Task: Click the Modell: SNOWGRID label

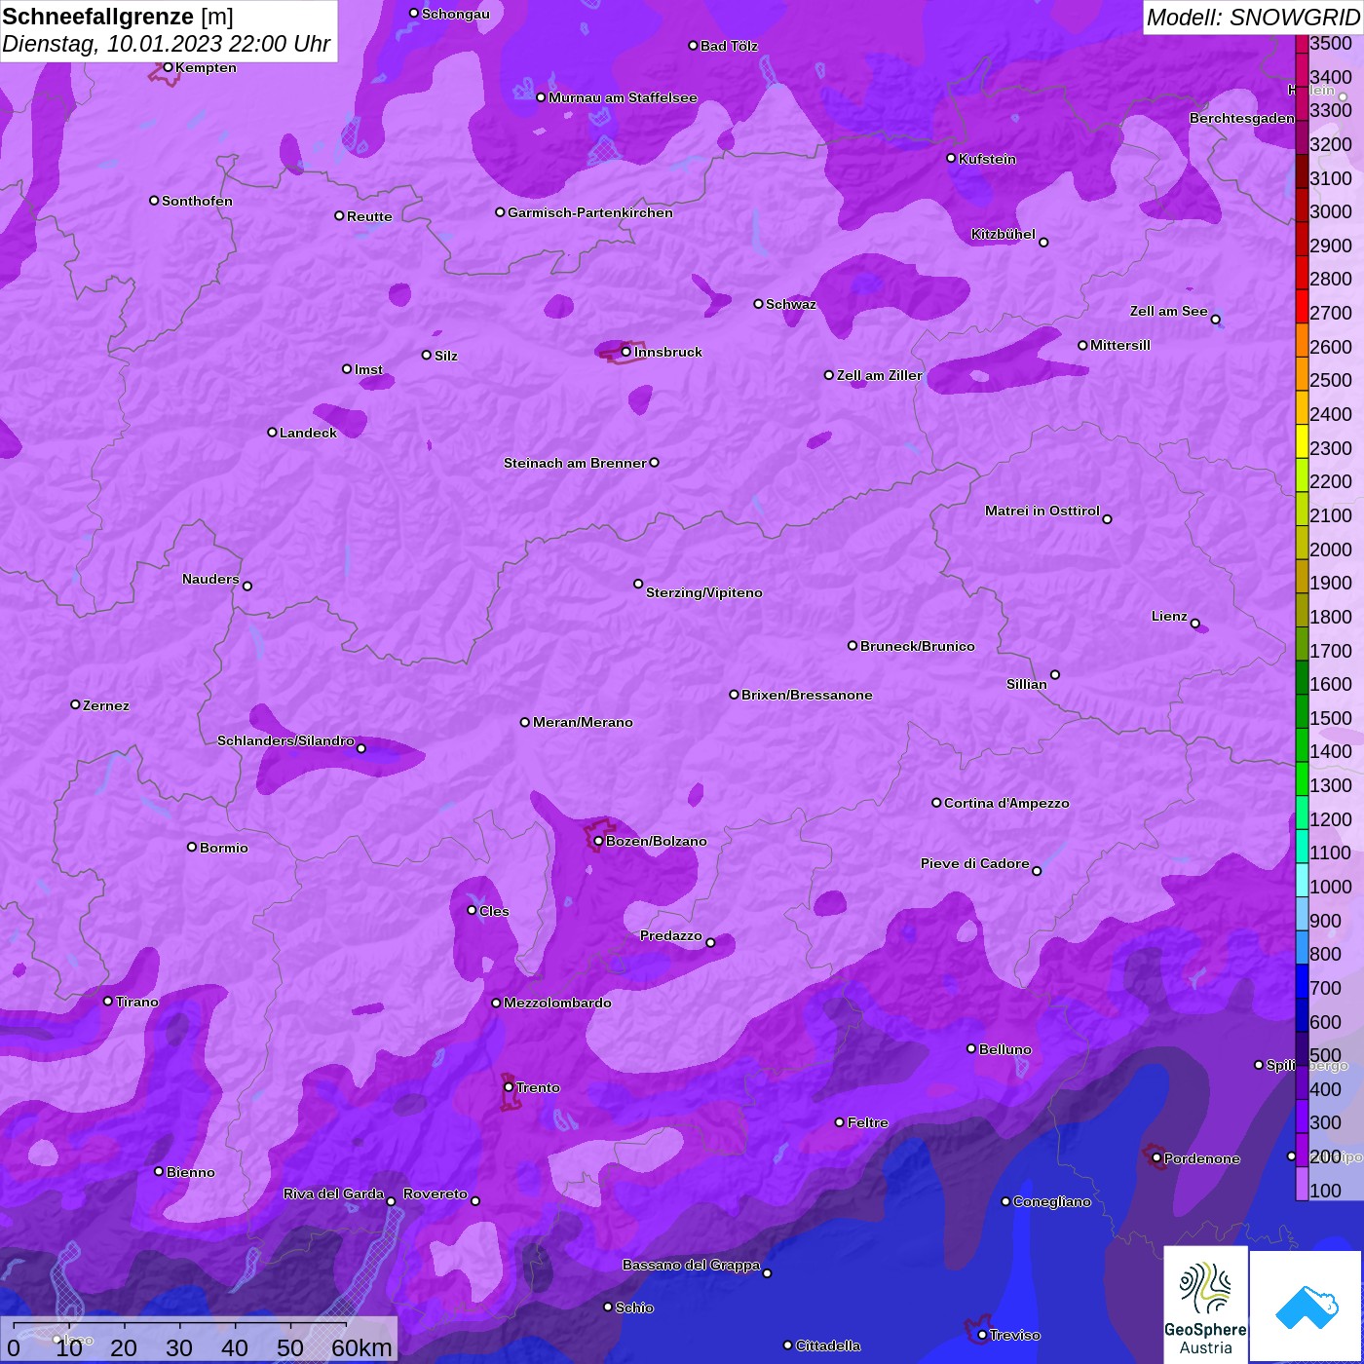Action: pyautogui.click(x=1252, y=18)
